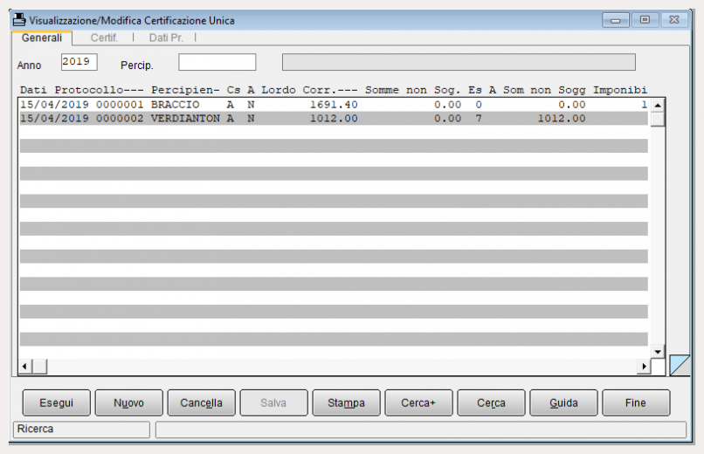704x454 pixels.
Task: Minimize the Certificazione Unica window
Action: (616, 20)
